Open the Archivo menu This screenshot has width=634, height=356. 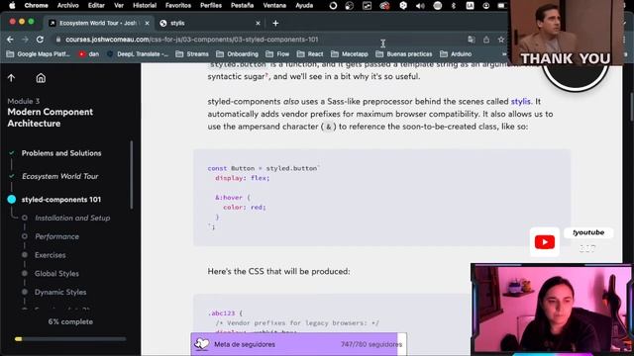[68, 5]
